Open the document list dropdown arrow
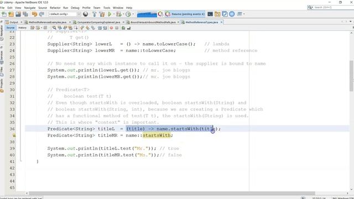Screen dimensions: 354x199 351,22
